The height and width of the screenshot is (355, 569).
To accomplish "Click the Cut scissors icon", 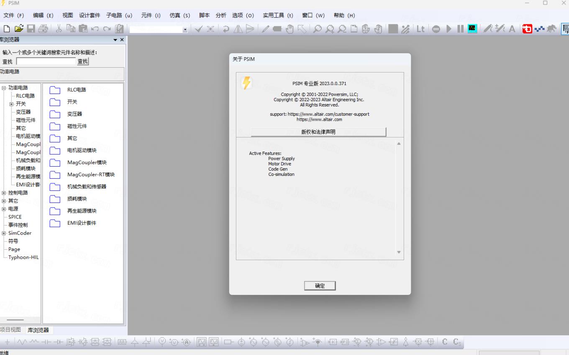I will [59, 29].
